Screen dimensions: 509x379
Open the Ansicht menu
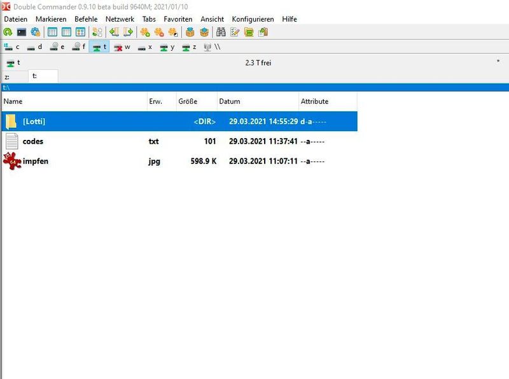(x=213, y=19)
